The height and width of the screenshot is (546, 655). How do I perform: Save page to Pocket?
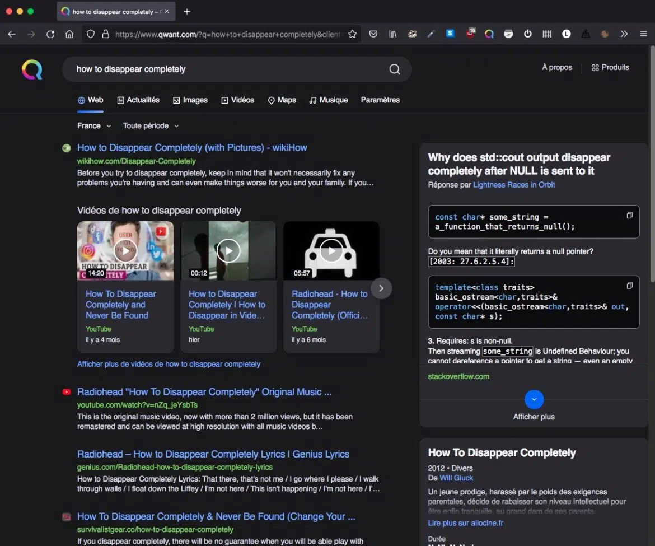[x=373, y=34]
